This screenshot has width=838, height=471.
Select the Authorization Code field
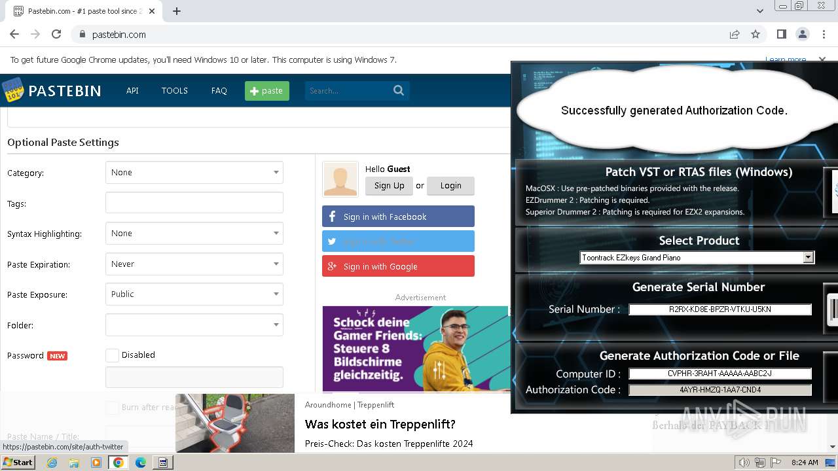pos(720,390)
